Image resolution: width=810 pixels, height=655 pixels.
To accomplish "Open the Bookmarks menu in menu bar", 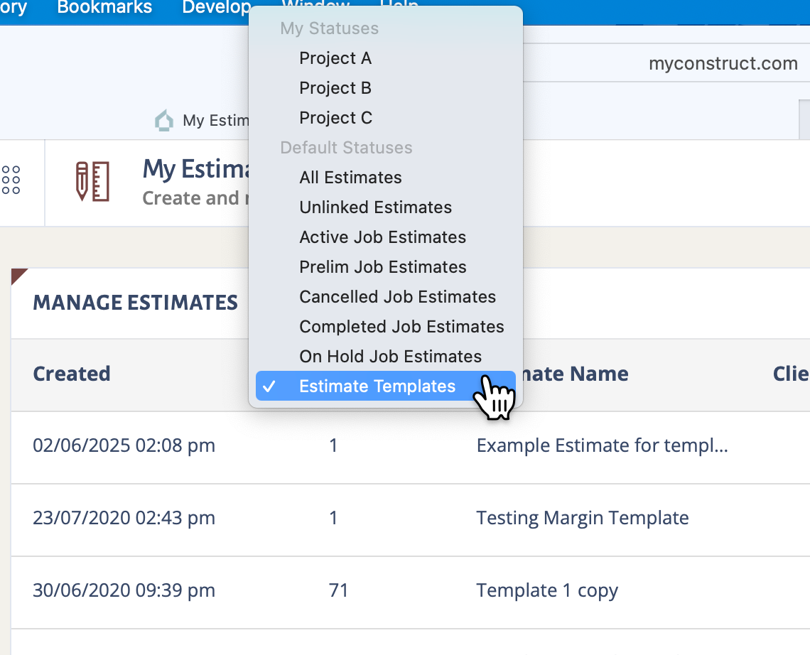I will pos(104,8).
